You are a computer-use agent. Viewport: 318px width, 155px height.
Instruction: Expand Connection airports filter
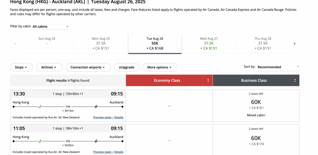pyautogui.click(x=88, y=67)
